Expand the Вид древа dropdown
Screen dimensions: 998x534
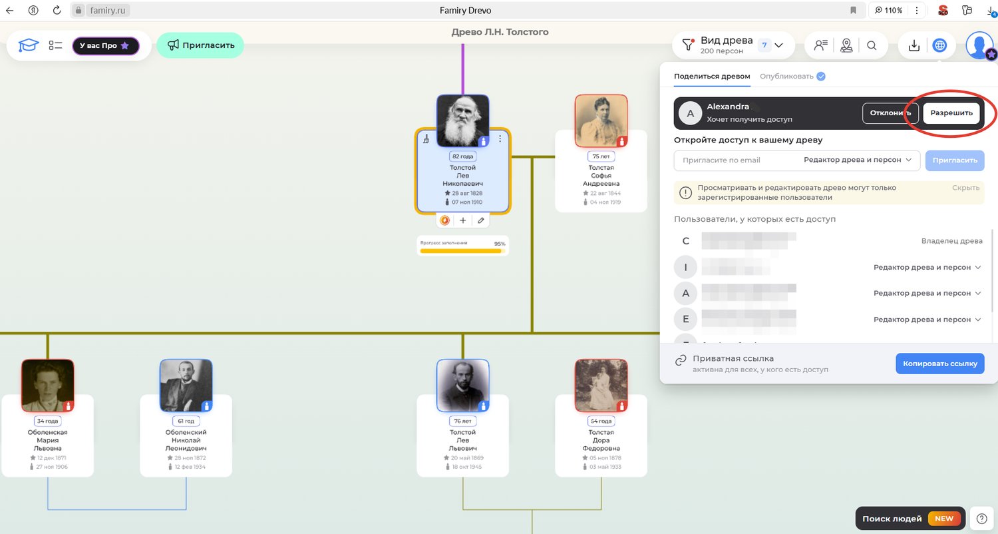[x=779, y=45]
